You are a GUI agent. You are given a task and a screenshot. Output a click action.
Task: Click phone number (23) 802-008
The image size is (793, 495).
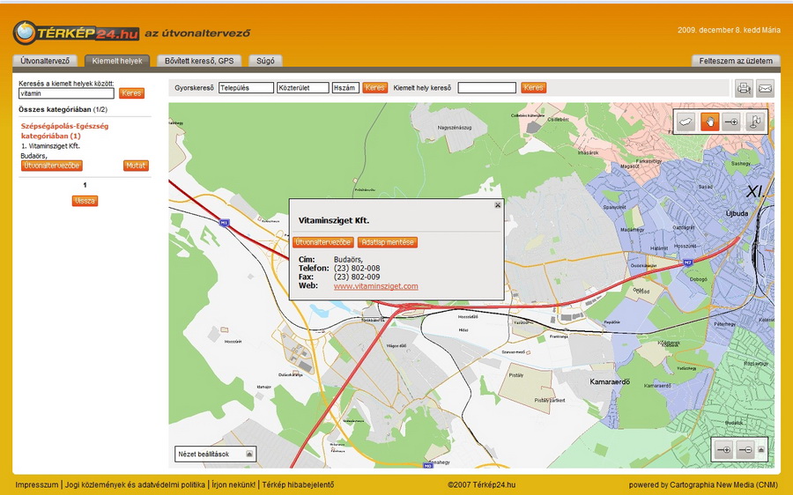[x=357, y=269]
